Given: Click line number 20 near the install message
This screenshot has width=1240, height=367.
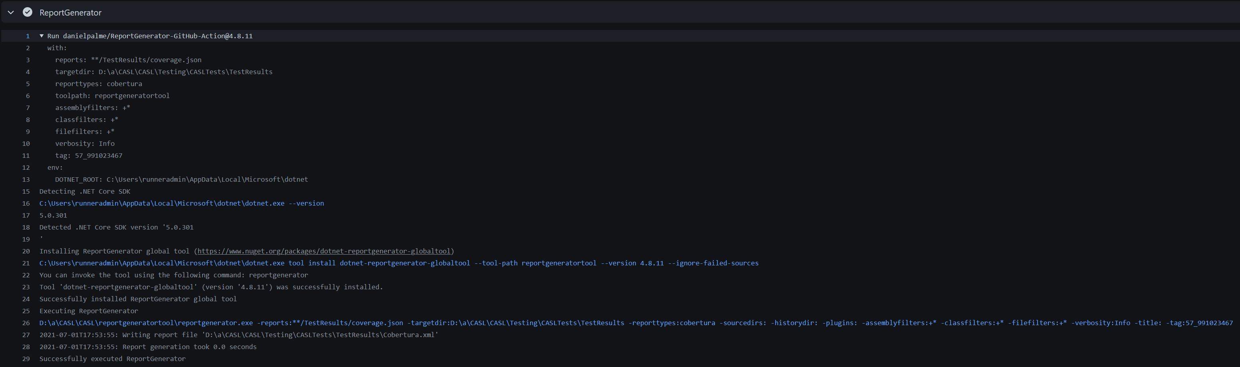Looking at the screenshot, I should click(x=26, y=251).
